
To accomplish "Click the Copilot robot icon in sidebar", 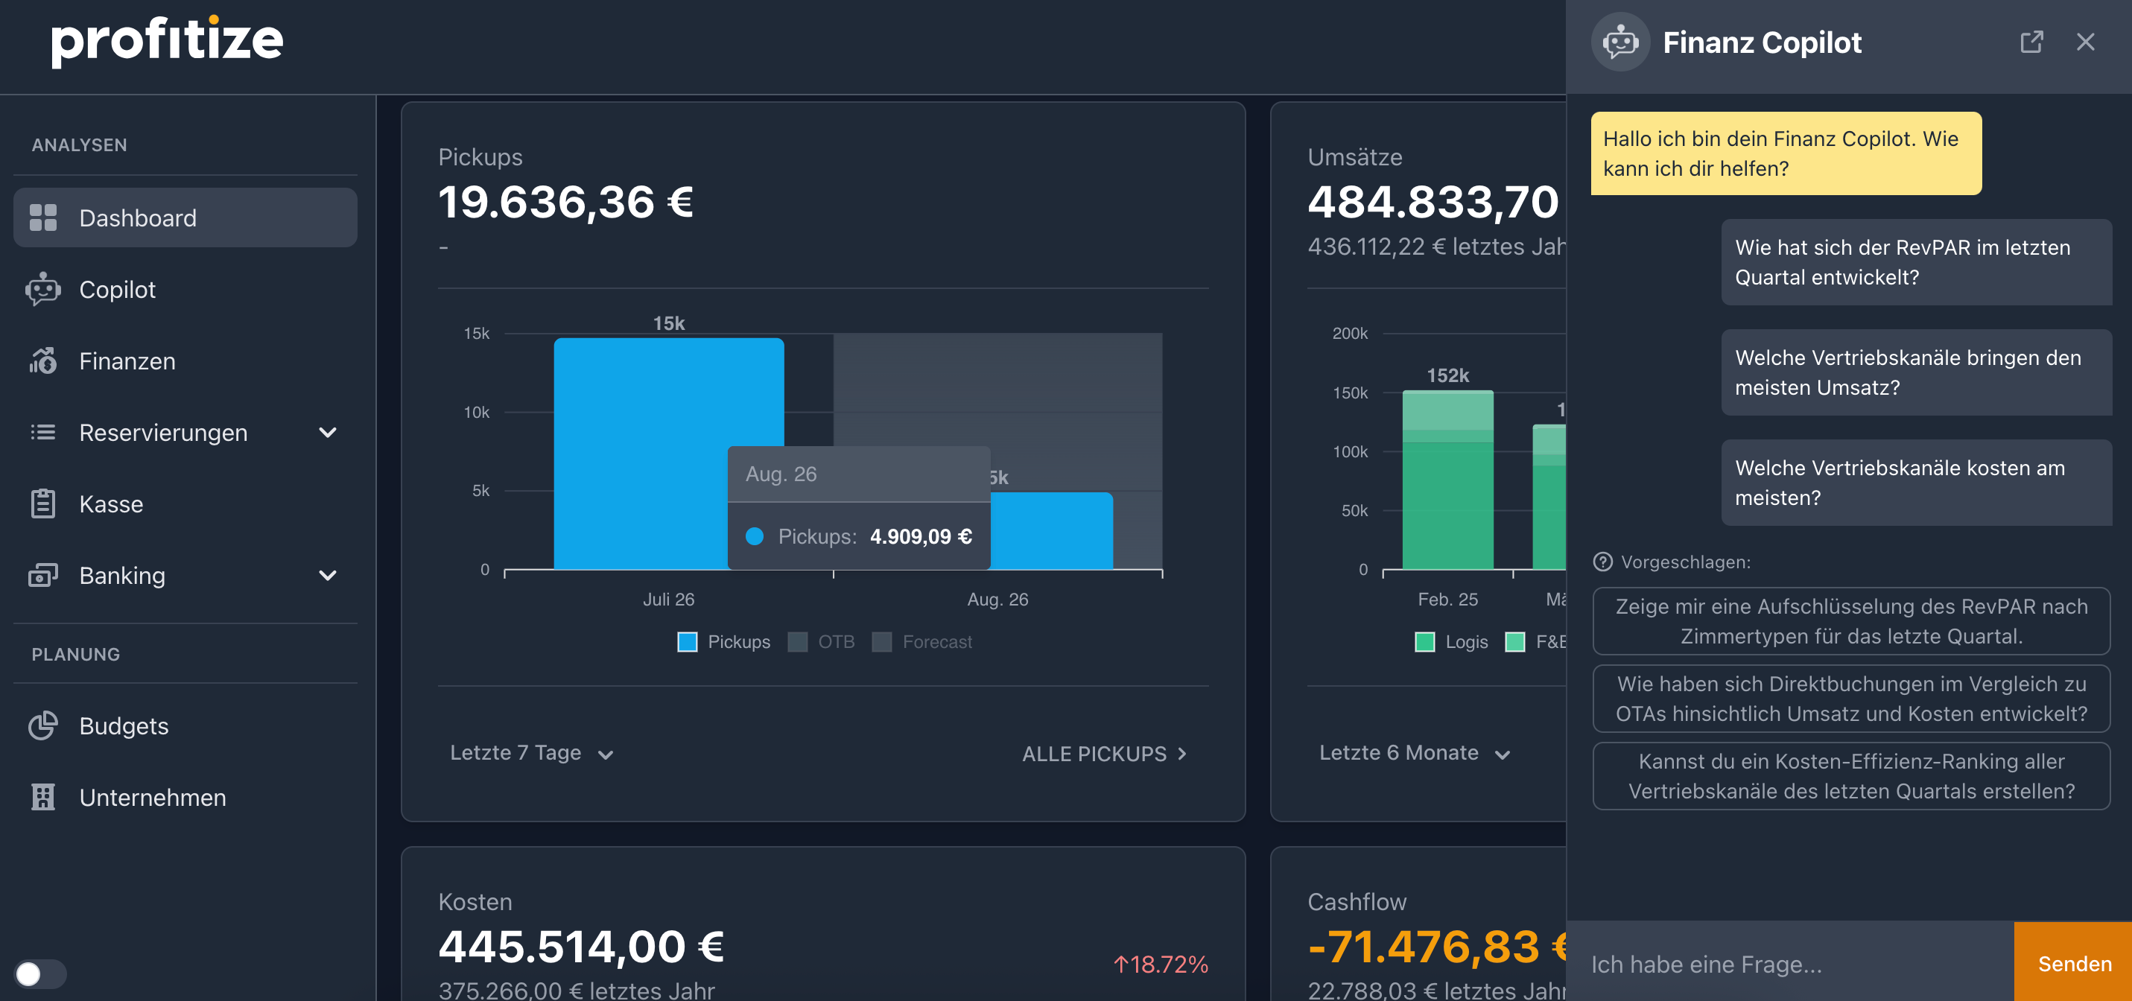I will (43, 290).
